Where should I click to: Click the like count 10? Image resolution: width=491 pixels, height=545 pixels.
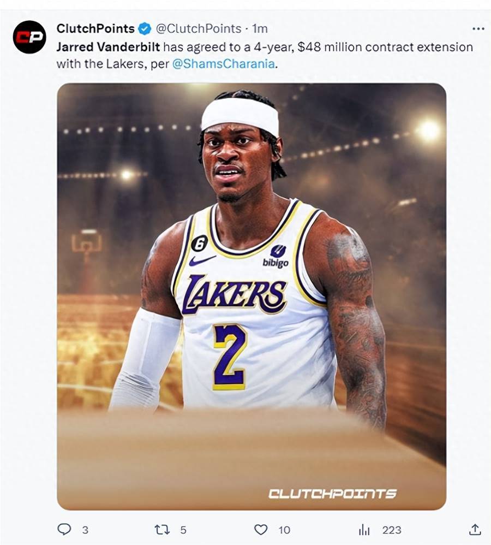(284, 530)
